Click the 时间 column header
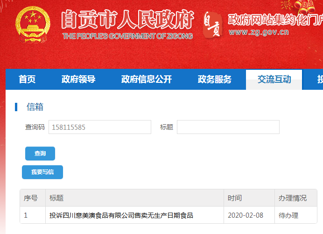Image resolution: width=323 pixels, height=234 pixels. click(235, 198)
